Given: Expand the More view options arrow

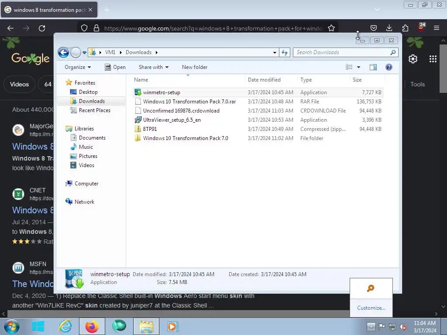Looking at the screenshot, I should coord(359,67).
